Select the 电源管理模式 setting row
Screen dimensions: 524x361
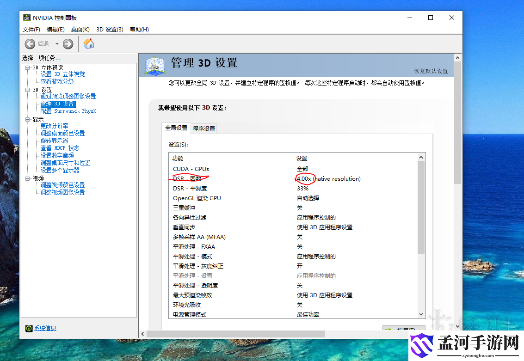tap(293, 314)
